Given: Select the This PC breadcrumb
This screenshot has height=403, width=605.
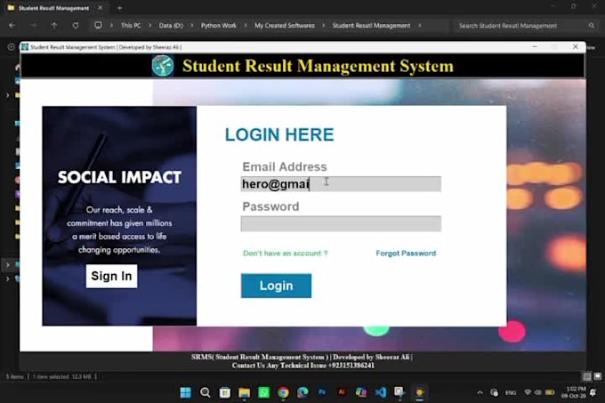Looking at the screenshot, I should 131,26.
